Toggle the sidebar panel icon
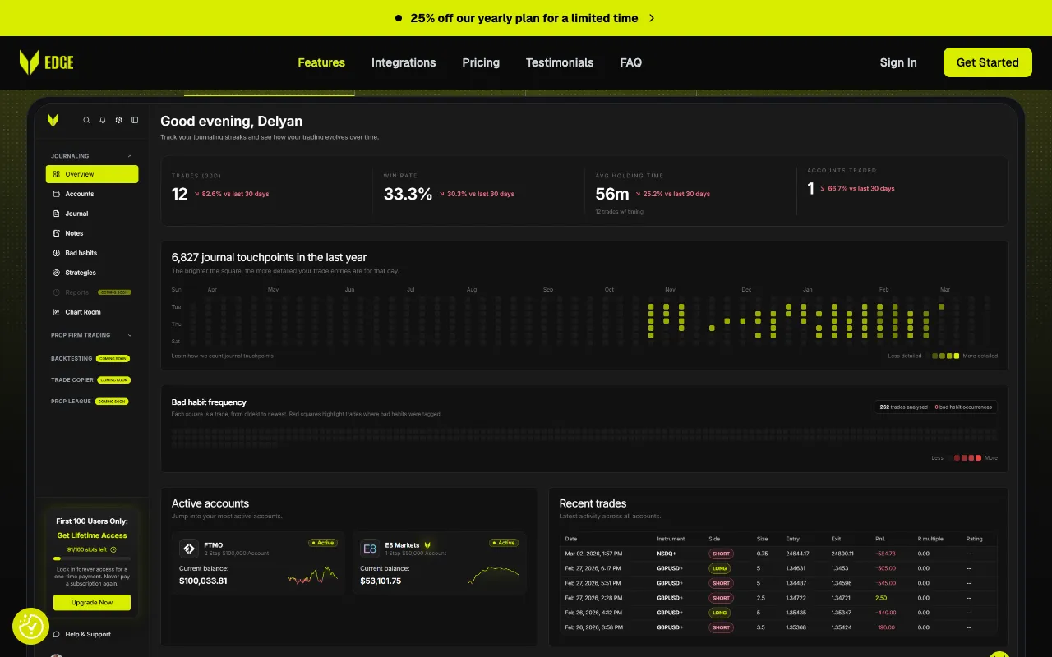Image resolution: width=1052 pixels, height=657 pixels. point(135,120)
